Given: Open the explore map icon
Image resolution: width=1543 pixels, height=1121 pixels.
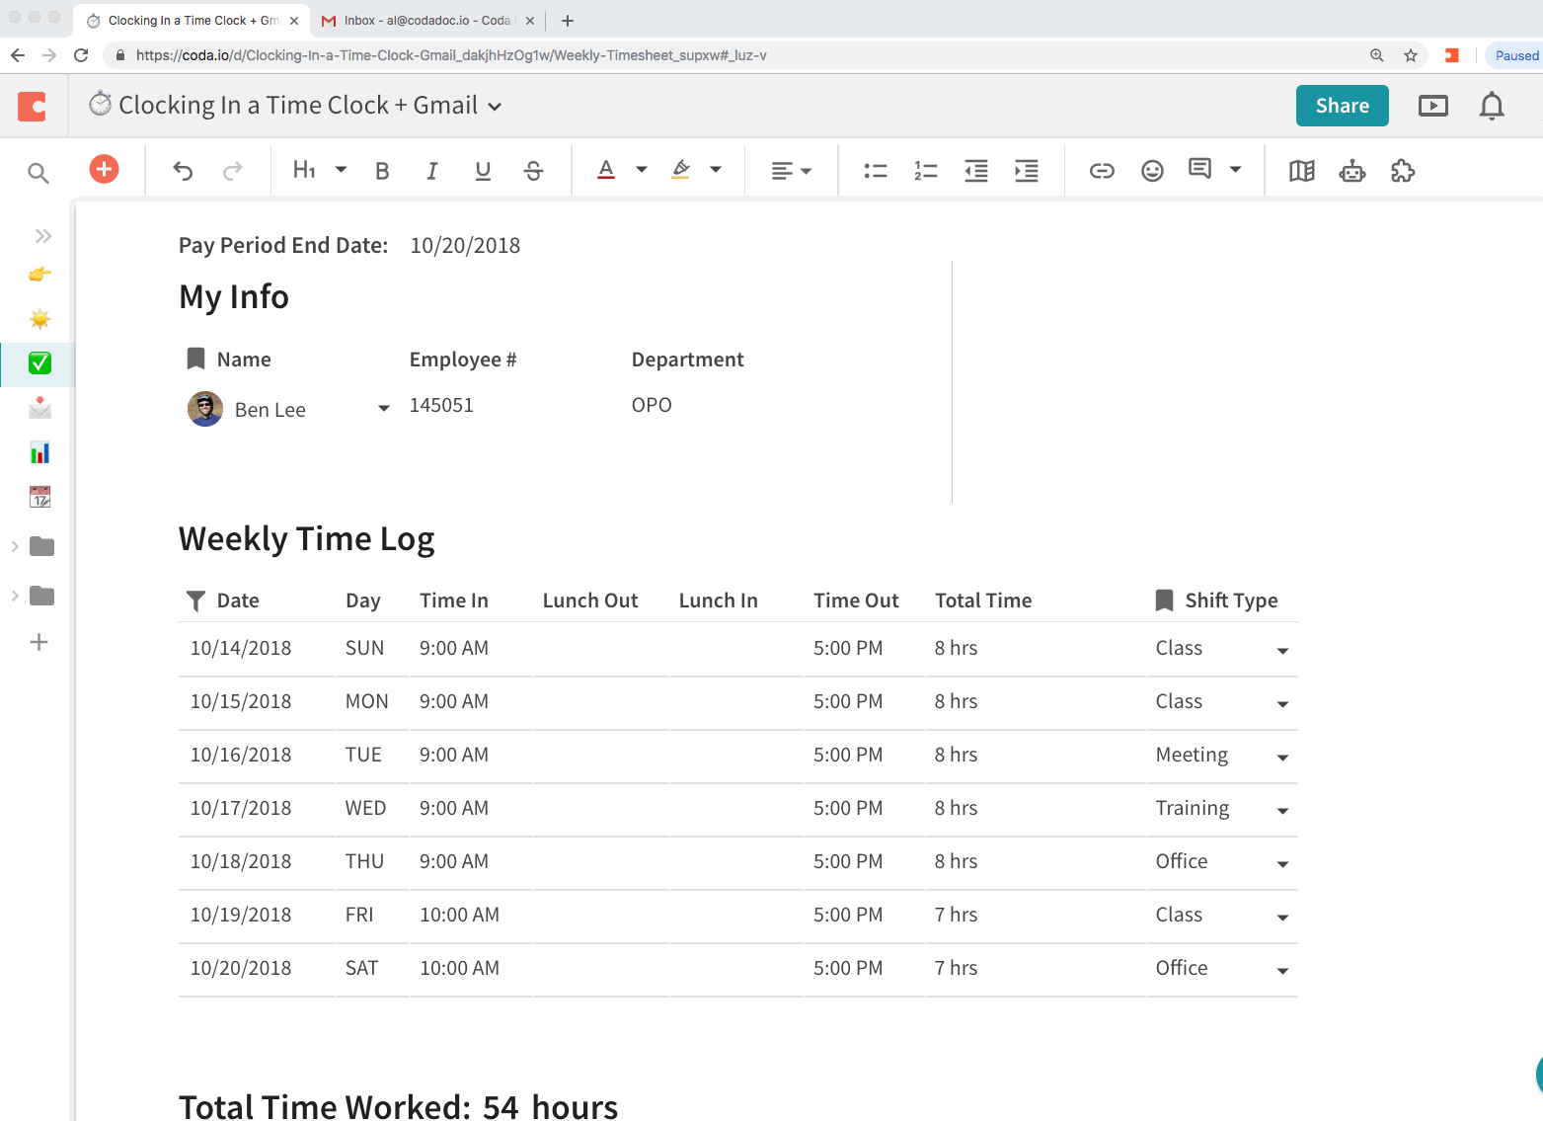Looking at the screenshot, I should [x=1302, y=171].
